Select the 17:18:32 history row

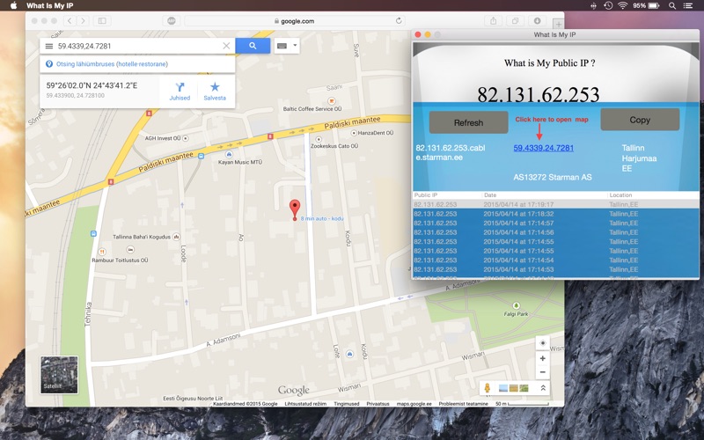pos(556,214)
